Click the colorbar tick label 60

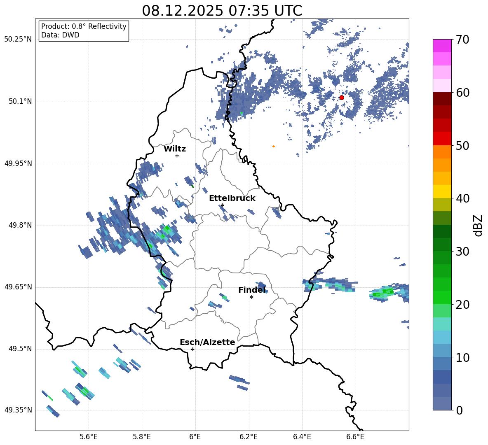click(462, 93)
